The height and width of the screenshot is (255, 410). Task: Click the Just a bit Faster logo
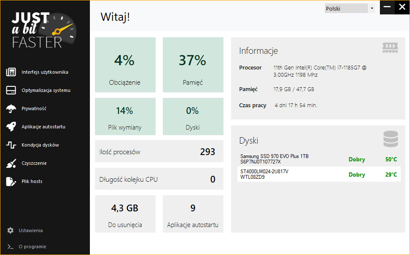pyautogui.click(x=44, y=30)
